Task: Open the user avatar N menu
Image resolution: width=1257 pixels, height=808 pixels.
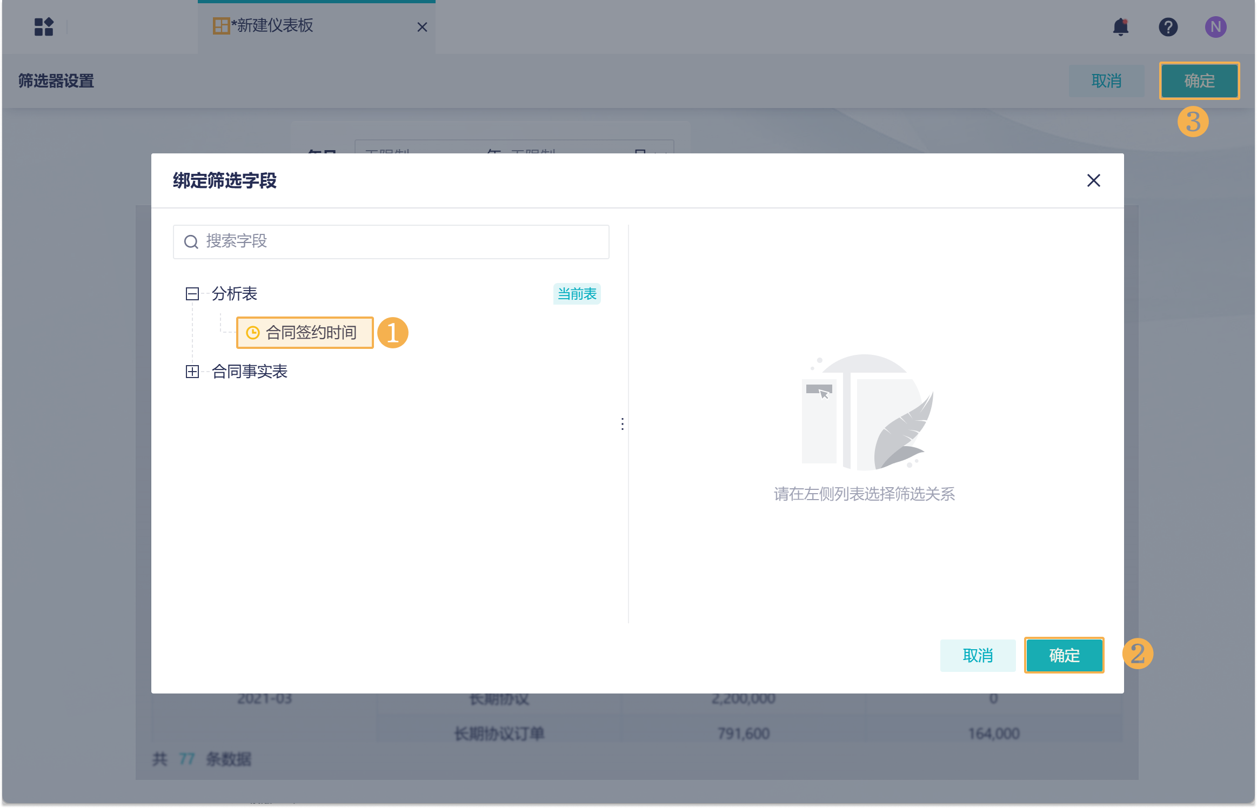Action: 1215,27
